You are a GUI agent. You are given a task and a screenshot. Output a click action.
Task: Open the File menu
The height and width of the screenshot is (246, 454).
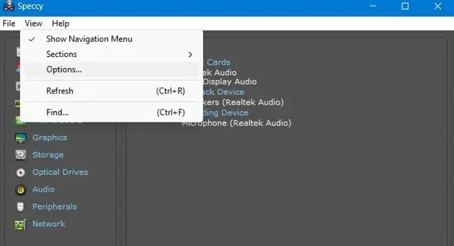[x=9, y=23]
